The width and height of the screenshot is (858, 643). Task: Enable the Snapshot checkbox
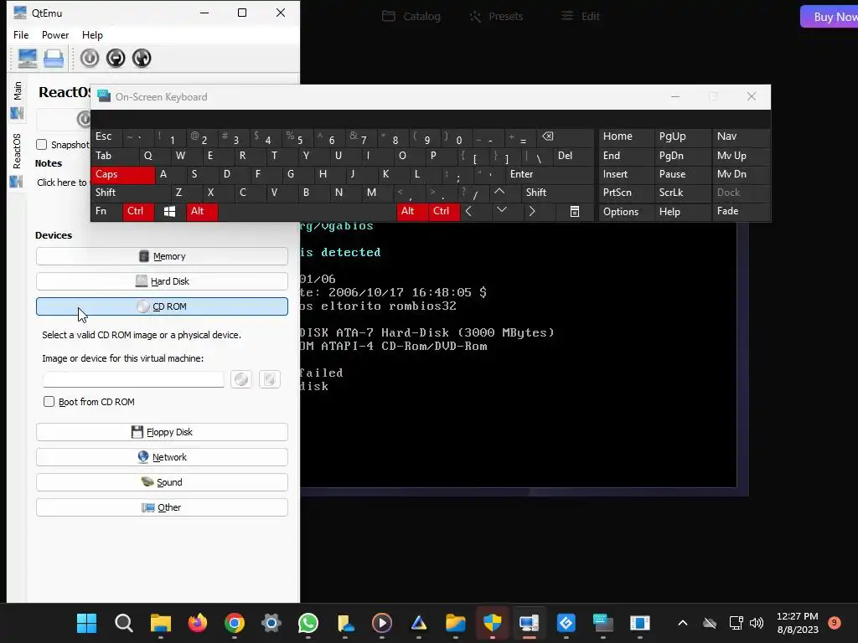click(x=42, y=144)
